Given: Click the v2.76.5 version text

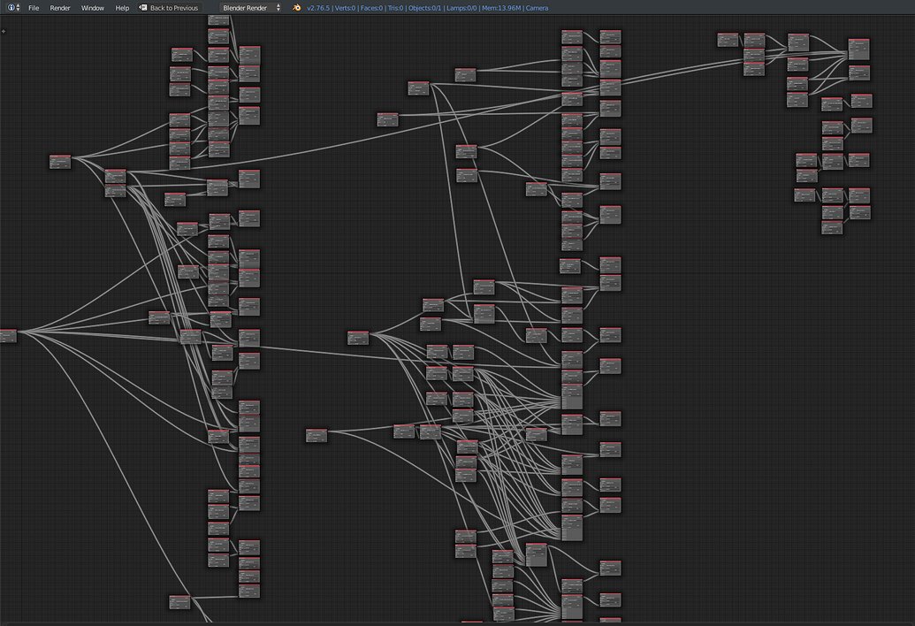Looking at the screenshot, I should pyautogui.click(x=318, y=8).
